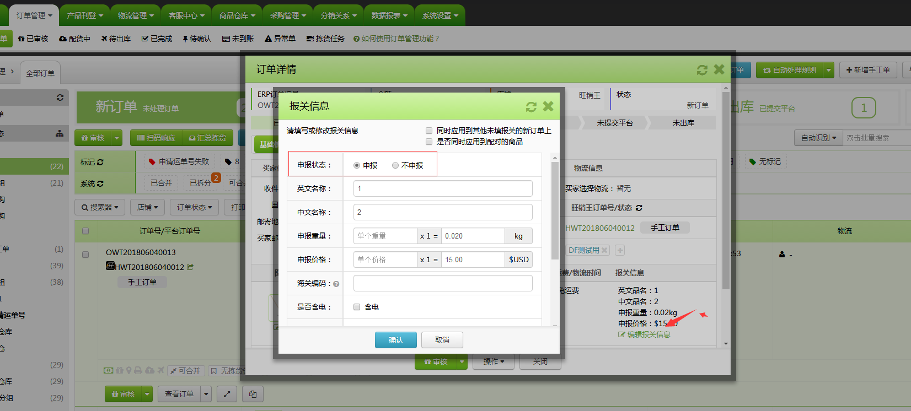Open the 物流管理 menu

tap(136, 15)
